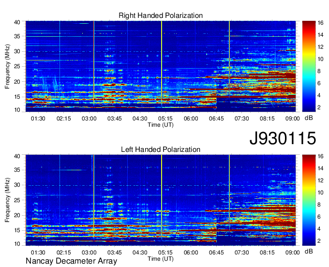The height and width of the screenshot is (267, 329).
Task: Click the 01:30 time tick under Right Handed plot
Action: coord(38,119)
